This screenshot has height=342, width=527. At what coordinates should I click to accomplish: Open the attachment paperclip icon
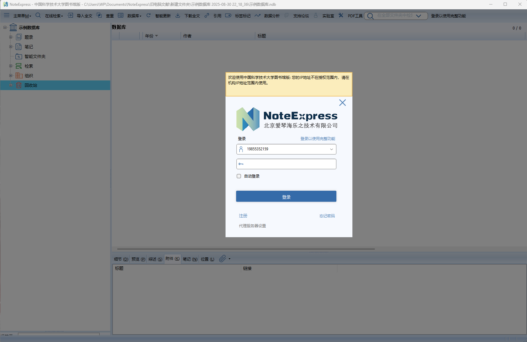[223, 259]
